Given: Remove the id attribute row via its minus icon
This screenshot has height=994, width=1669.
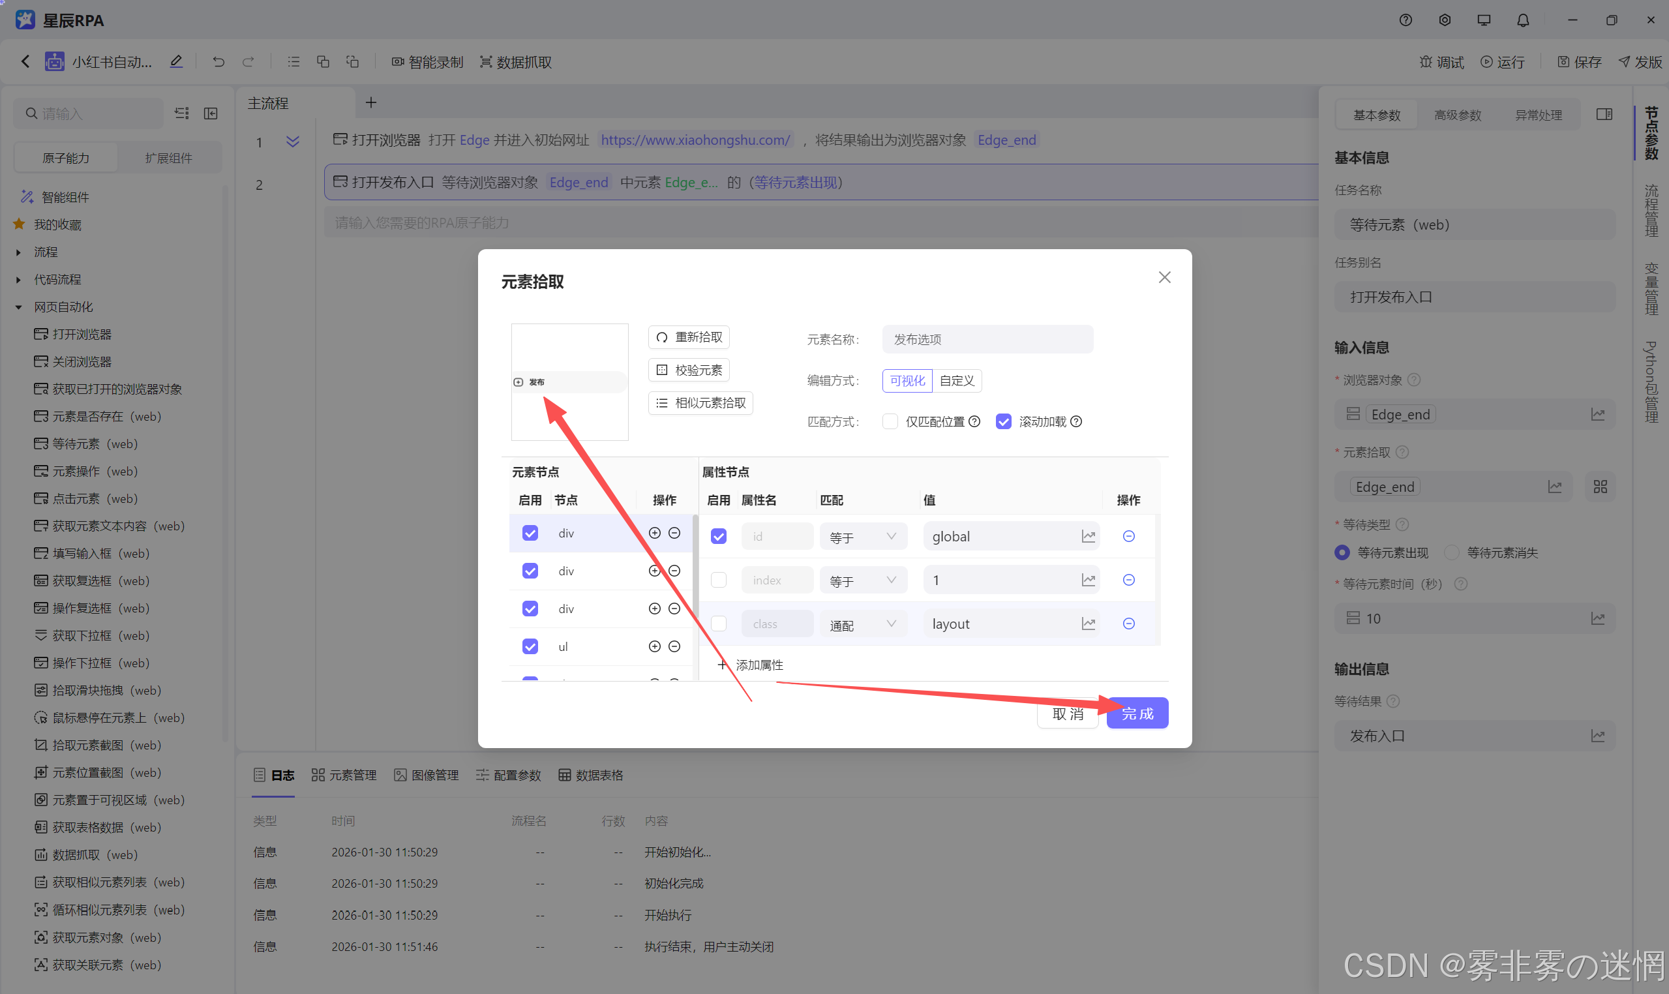Looking at the screenshot, I should [1128, 536].
